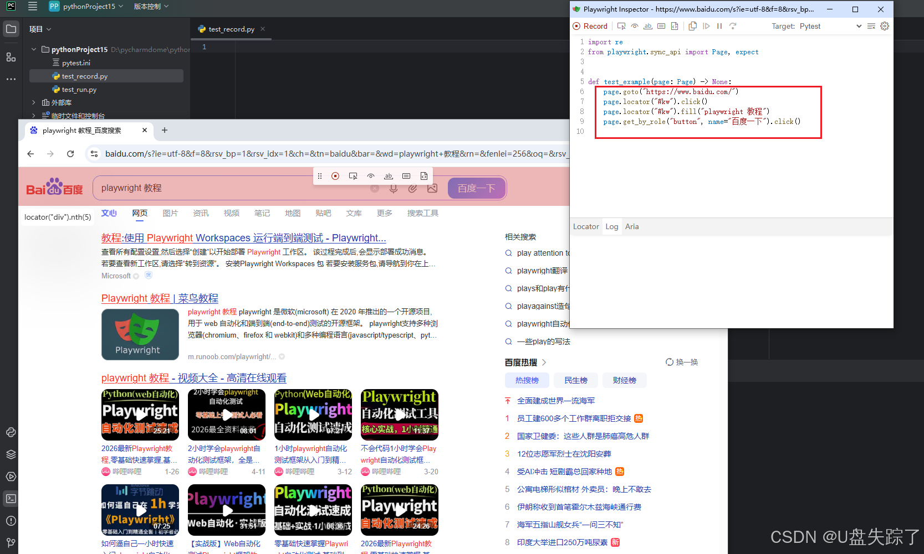Click the Baidu attachment paperclip icon
This screenshot has width=924, height=554.
coord(413,188)
